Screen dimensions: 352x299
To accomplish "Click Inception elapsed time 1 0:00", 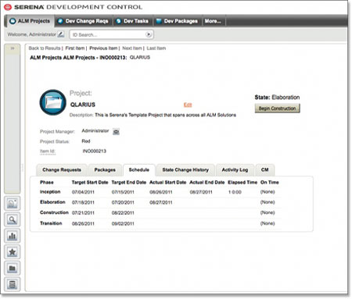I will click(235, 192).
